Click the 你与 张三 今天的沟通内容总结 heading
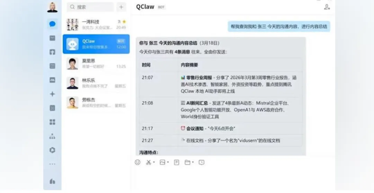 [168, 43]
